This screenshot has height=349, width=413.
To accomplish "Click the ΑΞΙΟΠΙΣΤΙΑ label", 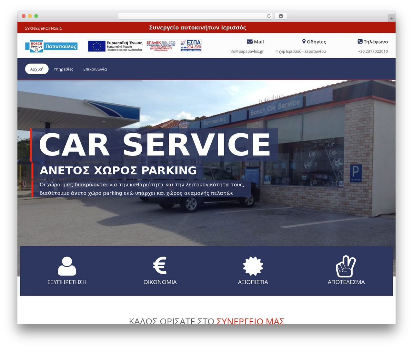I will pyautogui.click(x=253, y=282).
